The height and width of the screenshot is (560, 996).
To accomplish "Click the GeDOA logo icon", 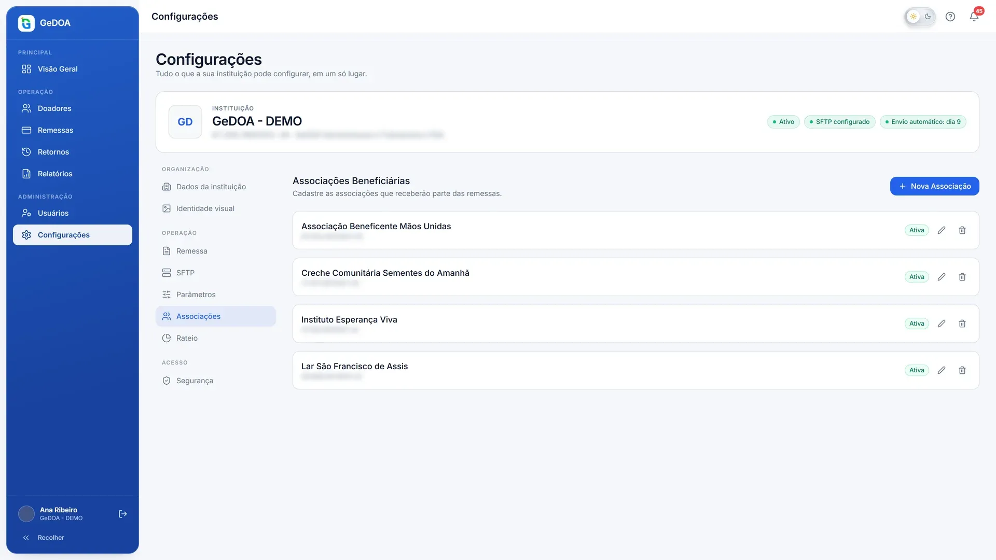I will click(x=26, y=23).
